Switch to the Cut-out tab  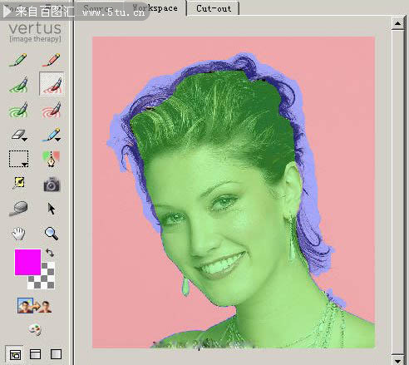pos(214,8)
